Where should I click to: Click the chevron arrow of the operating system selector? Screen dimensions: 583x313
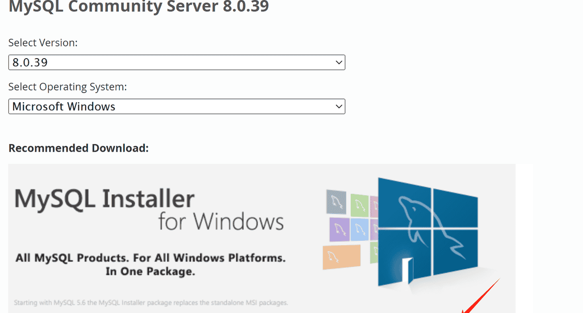[338, 107]
